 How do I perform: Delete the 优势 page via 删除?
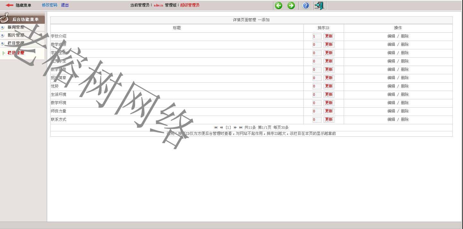[x=405, y=86]
